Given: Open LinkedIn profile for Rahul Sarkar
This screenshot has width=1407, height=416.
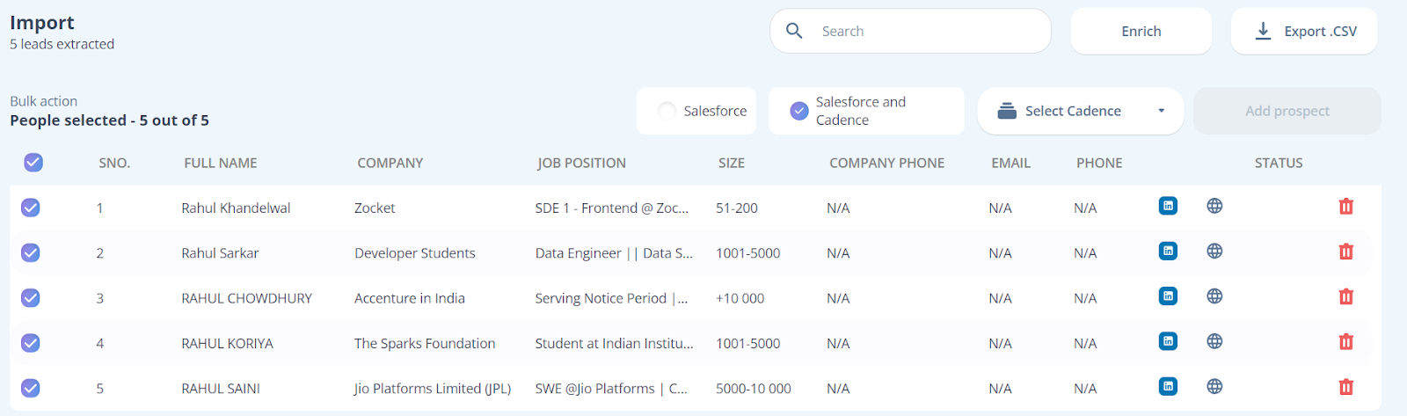Looking at the screenshot, I should coord(1168,251).
